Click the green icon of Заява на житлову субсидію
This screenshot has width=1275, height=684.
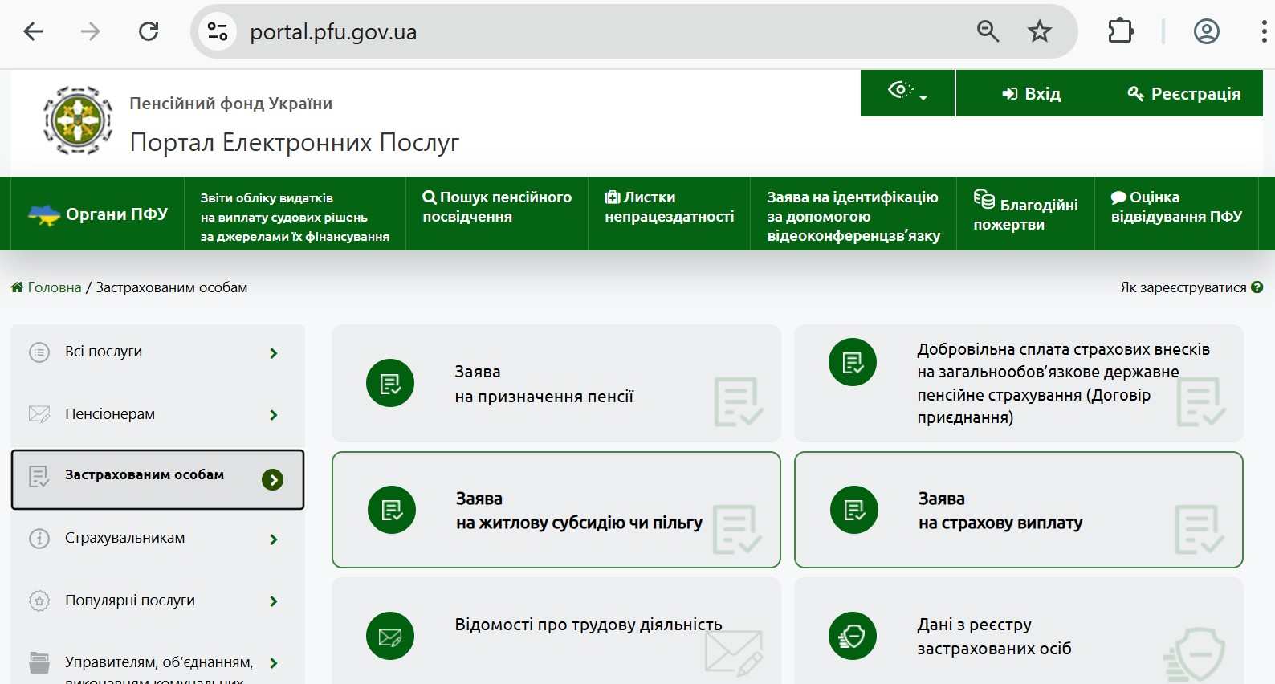392,510
